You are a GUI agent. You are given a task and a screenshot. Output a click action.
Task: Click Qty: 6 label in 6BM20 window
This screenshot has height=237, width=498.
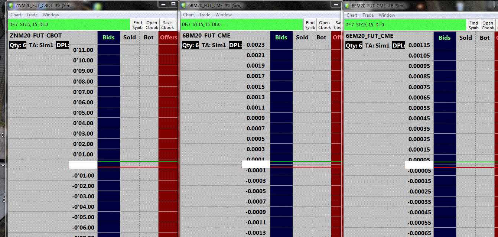tap(191, 45)
